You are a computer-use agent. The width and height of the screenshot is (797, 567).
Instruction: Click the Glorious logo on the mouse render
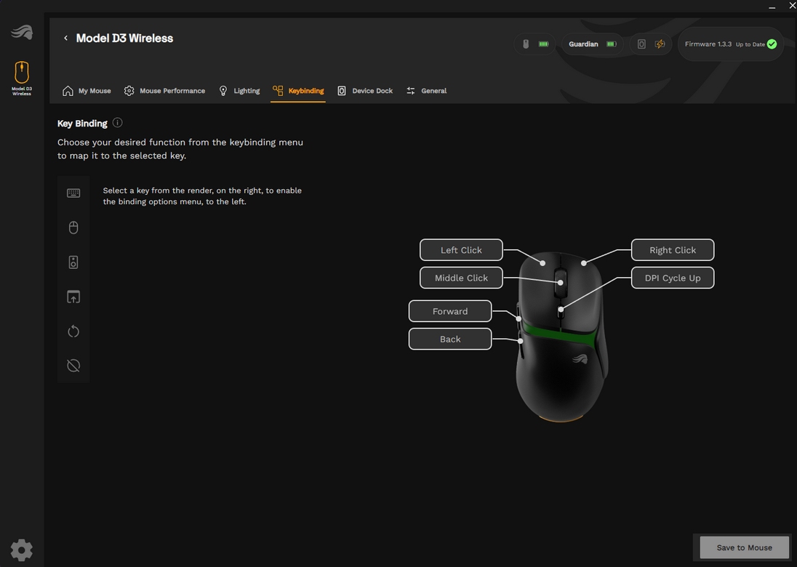tap(580, 359)
